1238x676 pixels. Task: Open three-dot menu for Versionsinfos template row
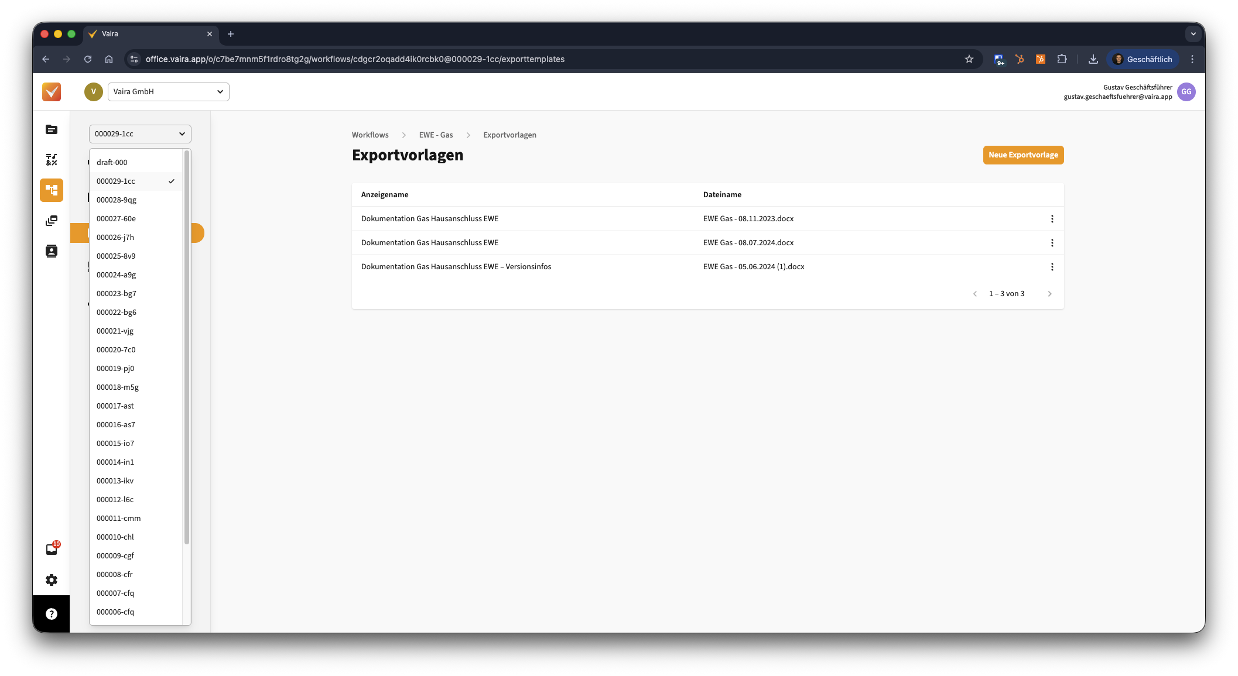pos(1052,267)
